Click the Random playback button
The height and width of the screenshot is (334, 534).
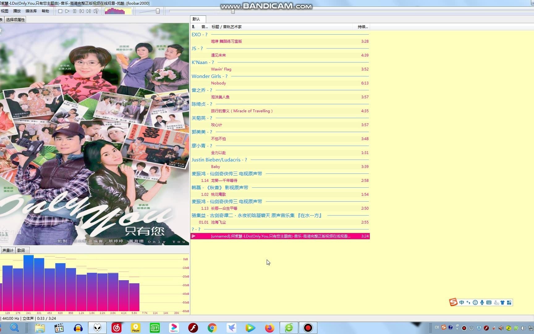click(x=96, y=11)
